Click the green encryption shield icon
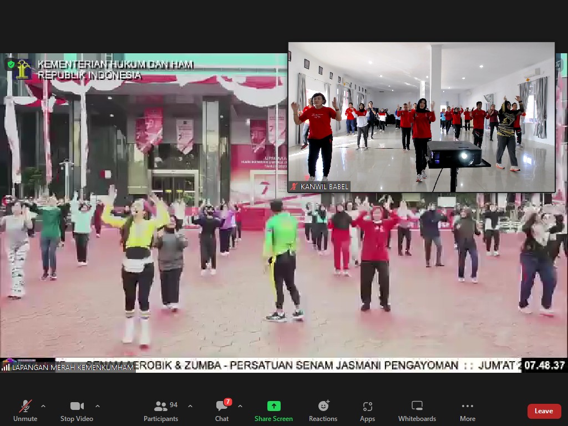The height and width of the screenshot is (426, 568). 11,64
